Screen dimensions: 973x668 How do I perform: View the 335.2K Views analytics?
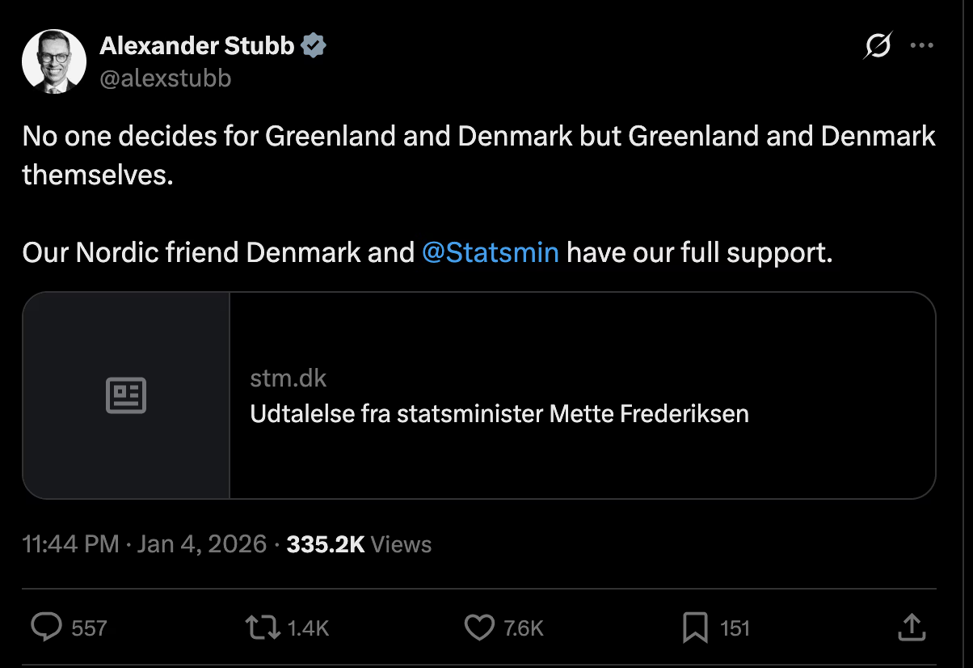359,544
